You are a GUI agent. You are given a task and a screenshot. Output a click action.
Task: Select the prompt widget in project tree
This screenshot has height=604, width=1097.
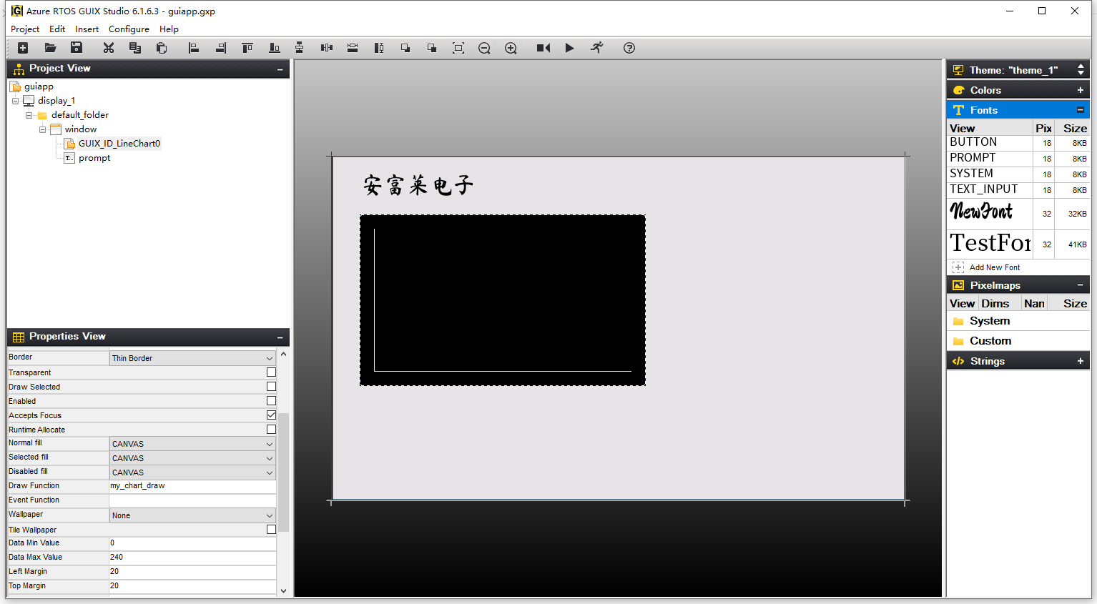tap(94, 158)
